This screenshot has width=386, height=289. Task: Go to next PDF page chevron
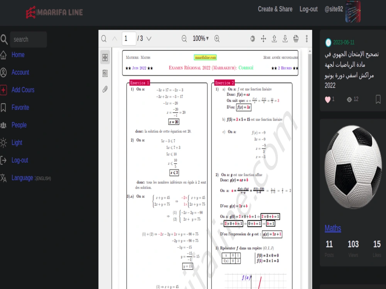[149, 39]
